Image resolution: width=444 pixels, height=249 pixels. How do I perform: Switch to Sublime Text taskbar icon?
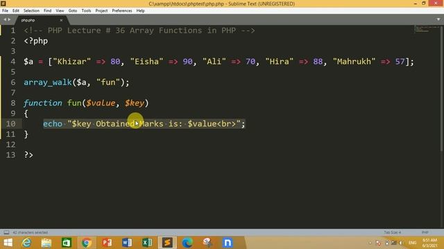click(x=167, y=243)
